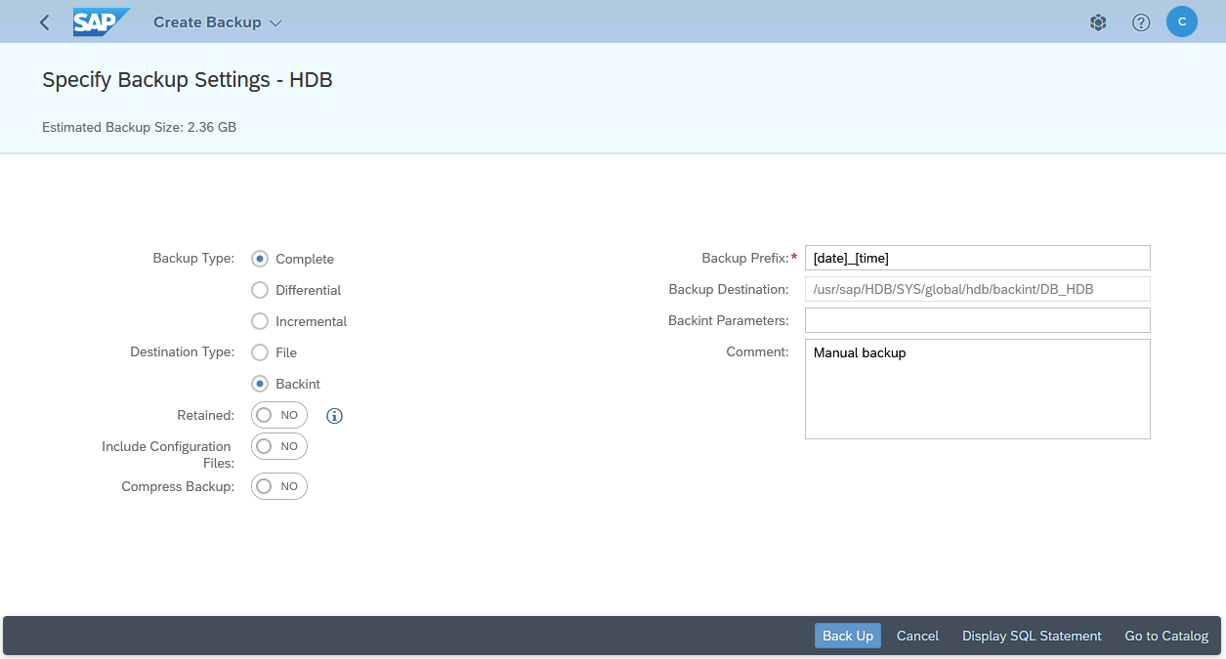Click the user avatar C

(1182, 21)
